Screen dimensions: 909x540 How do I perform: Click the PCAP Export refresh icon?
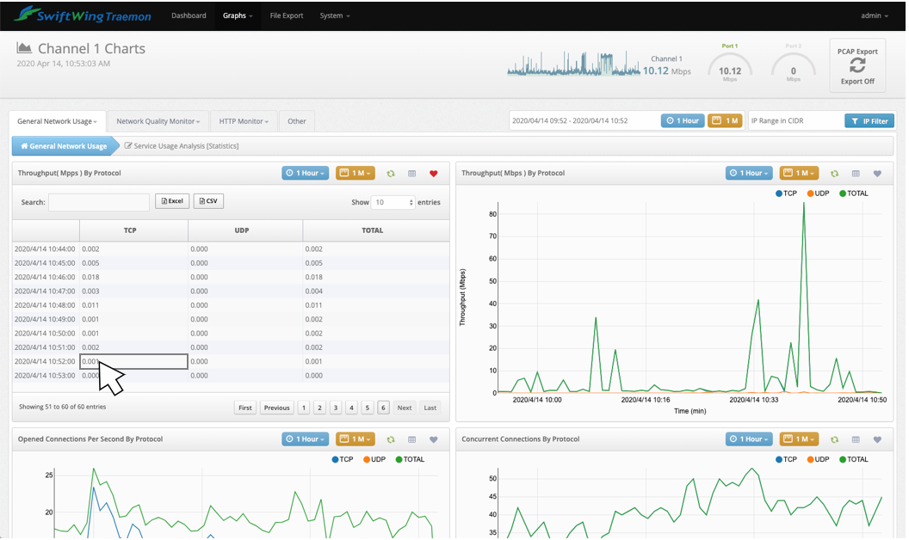[857, 66]
